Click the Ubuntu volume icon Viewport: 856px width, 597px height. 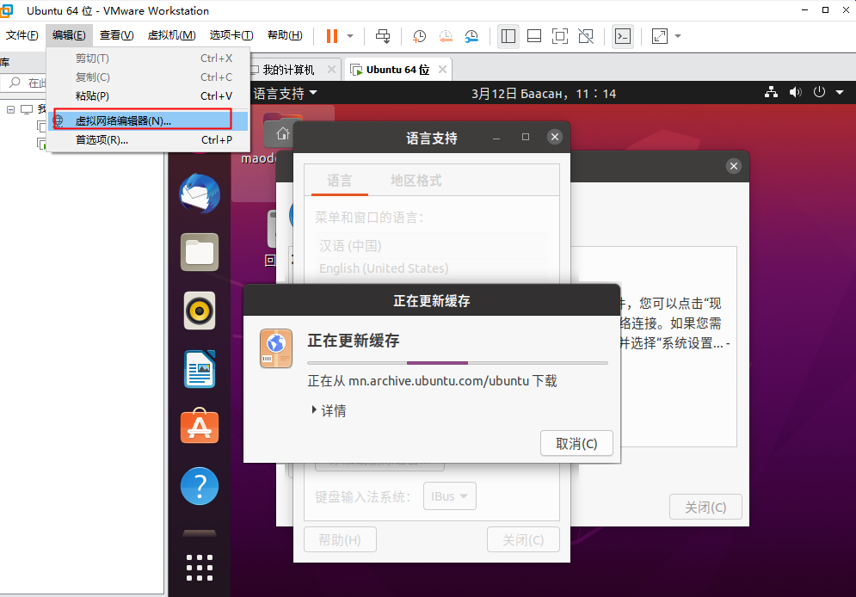coord(796,92)
